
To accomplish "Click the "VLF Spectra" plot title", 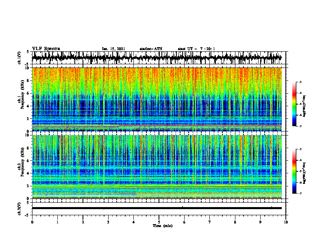I will [x=46, y=48].
